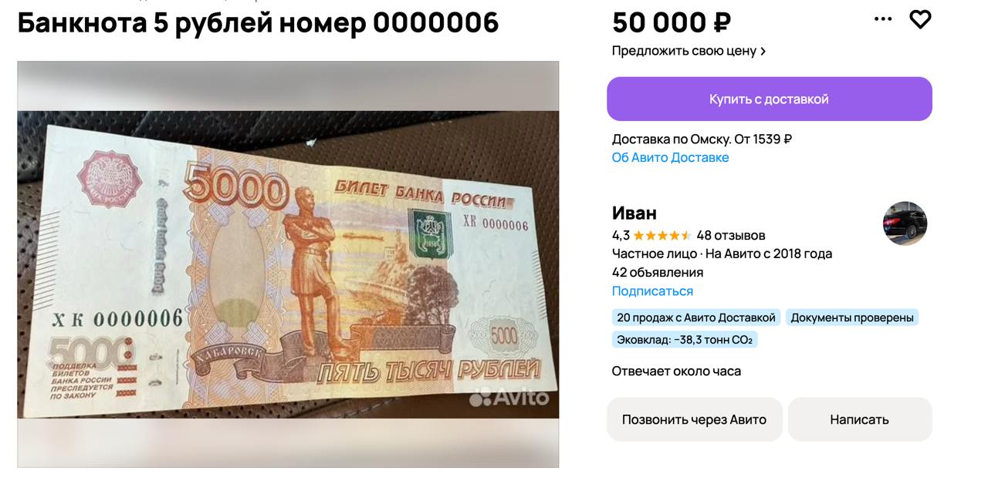
Task: Click the 'Написать' message button
Action: pyautogui.click(x=860, y=419)
